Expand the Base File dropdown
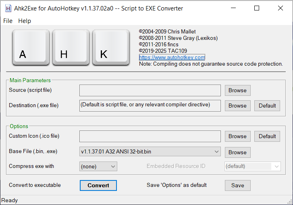This screenshot has height=205, width=293. (150, 151)
